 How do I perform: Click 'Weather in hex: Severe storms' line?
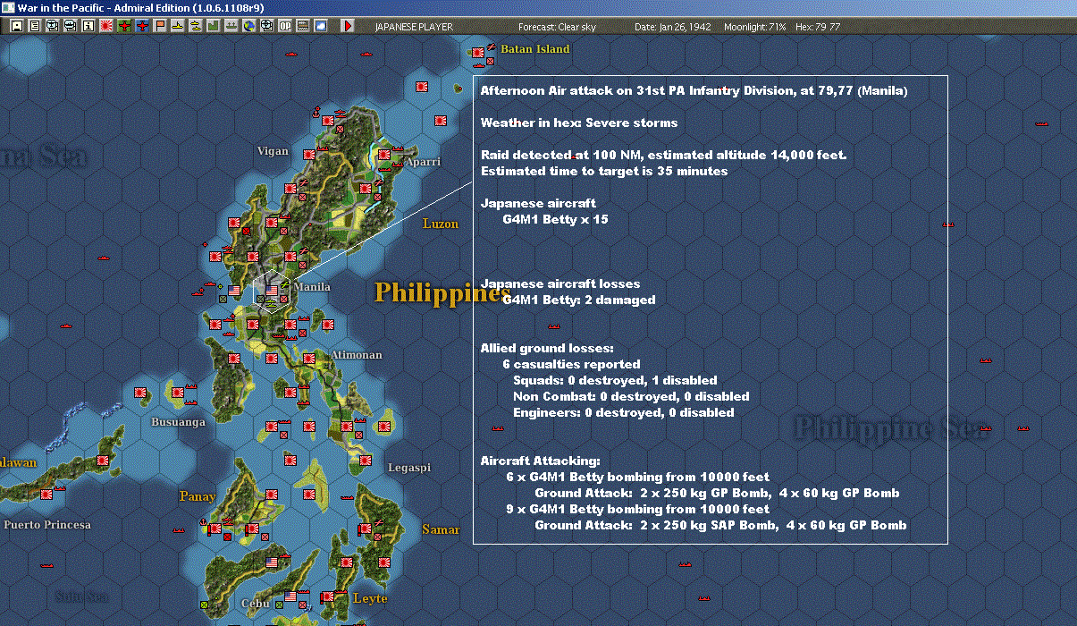click(x=579, y=123)
